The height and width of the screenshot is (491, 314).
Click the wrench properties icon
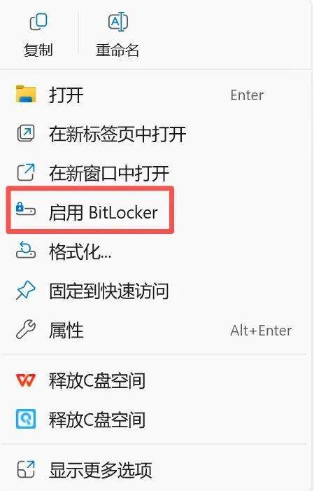tap(26, 329)
